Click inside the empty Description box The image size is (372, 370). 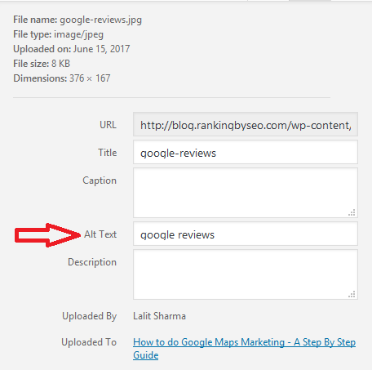pos(246,274)
